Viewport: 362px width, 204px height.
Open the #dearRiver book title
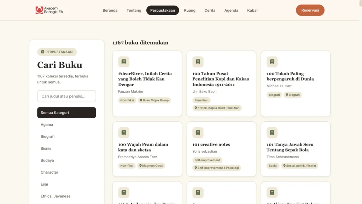tap(145, 79)
